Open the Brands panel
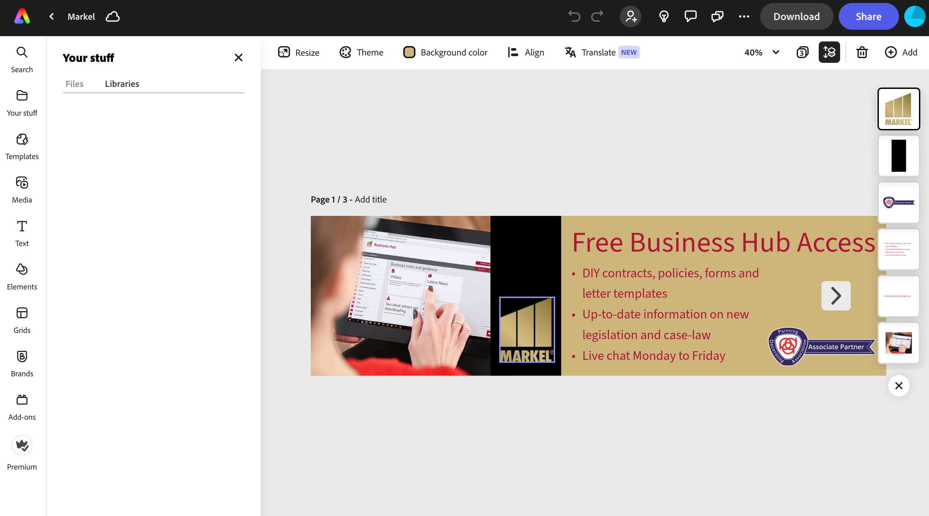This screenshot has width=929, height=516. click(22, 364)
